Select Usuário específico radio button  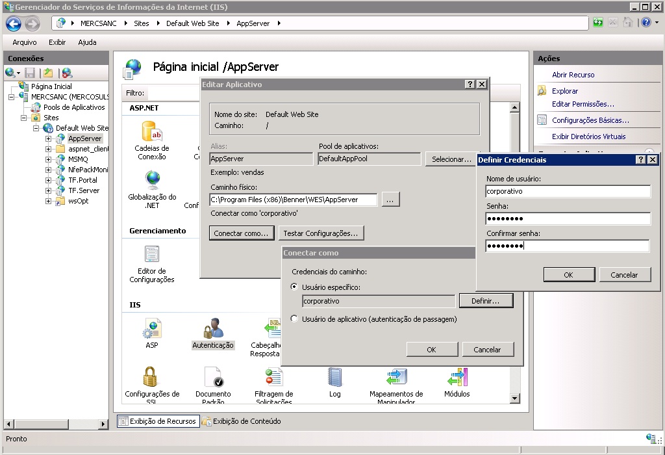click(295, 287)
